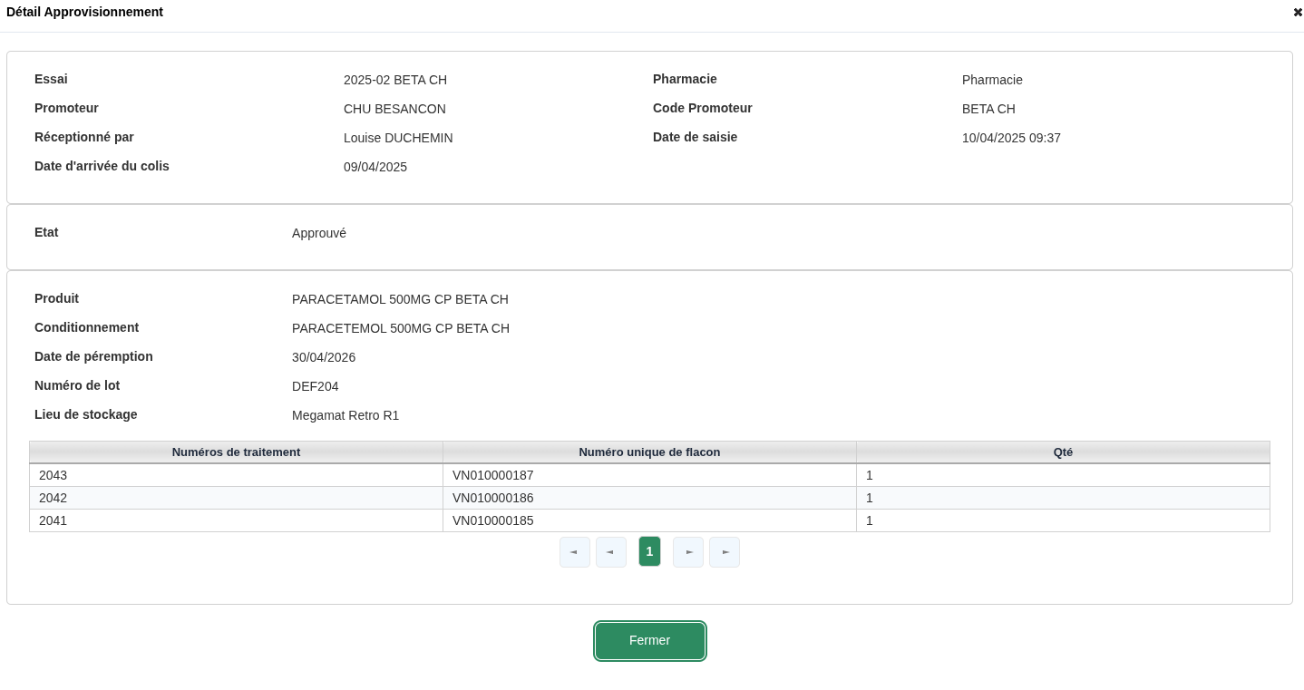Click the Etat value Approuvé
1304x690 pixels.
(319, 233)
